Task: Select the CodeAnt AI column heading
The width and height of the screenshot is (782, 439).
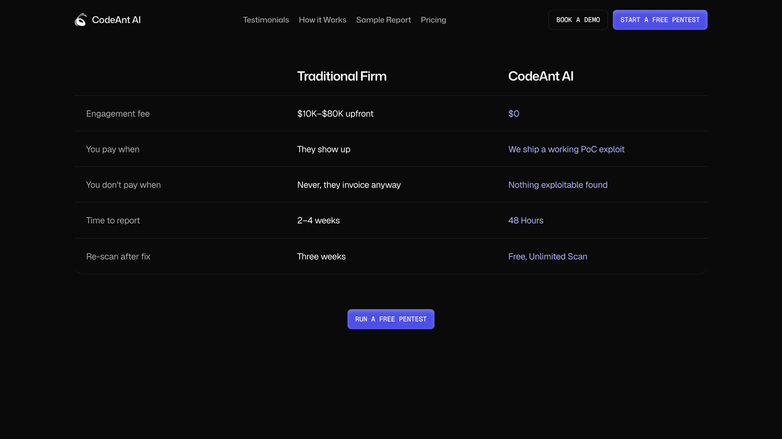Action: (541, 76)
